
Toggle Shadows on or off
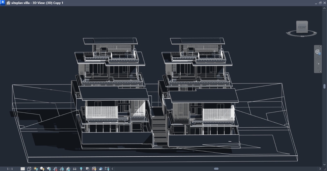tap(42, 169)
